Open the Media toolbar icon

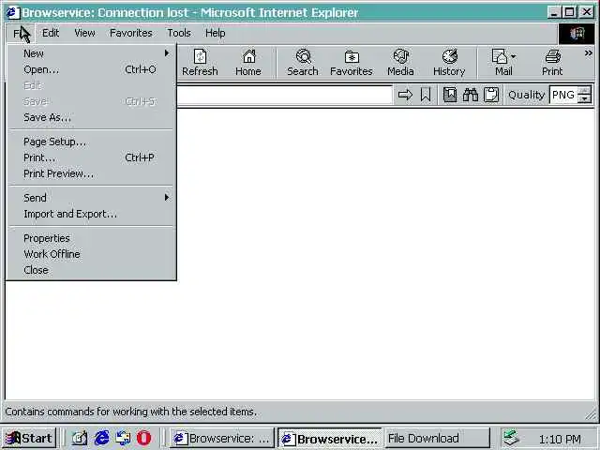[x=400, y=63]
